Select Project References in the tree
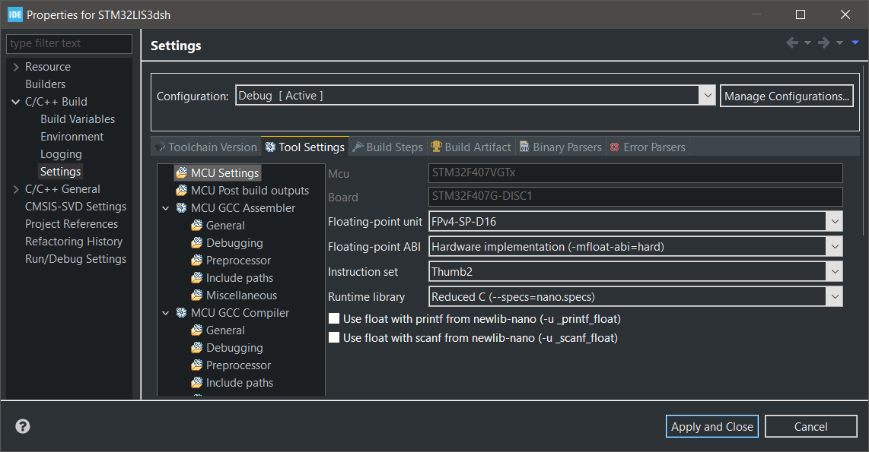This screenshot has height=452, width=869. 72,224
